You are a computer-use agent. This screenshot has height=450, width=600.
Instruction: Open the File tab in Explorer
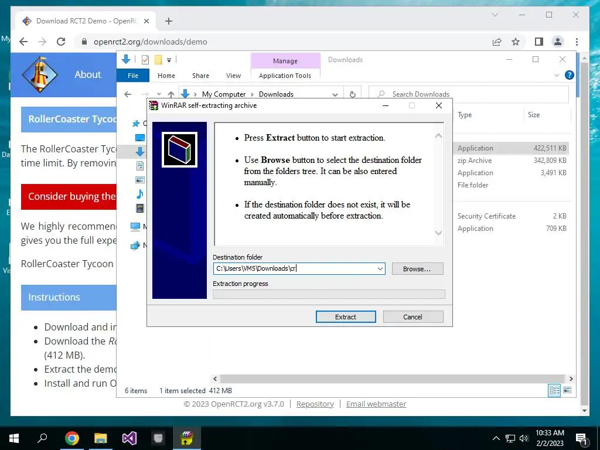tap(133, 76)
